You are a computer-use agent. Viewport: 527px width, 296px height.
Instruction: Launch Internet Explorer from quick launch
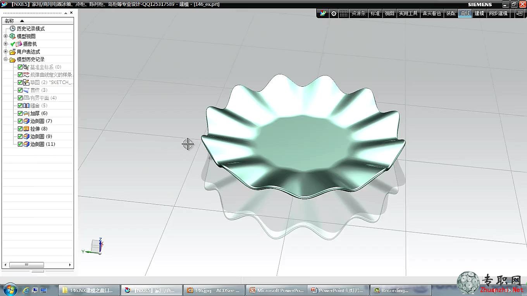point(26,290)
